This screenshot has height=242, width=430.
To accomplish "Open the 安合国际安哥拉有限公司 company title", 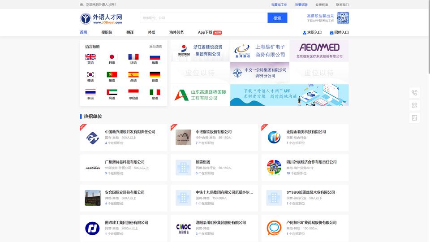I will 125,192.
